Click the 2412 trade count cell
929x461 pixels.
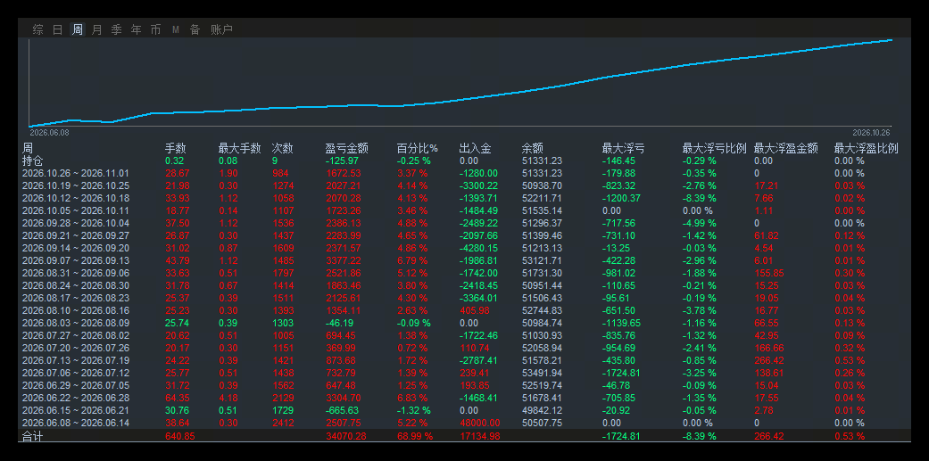coord(282,424)
